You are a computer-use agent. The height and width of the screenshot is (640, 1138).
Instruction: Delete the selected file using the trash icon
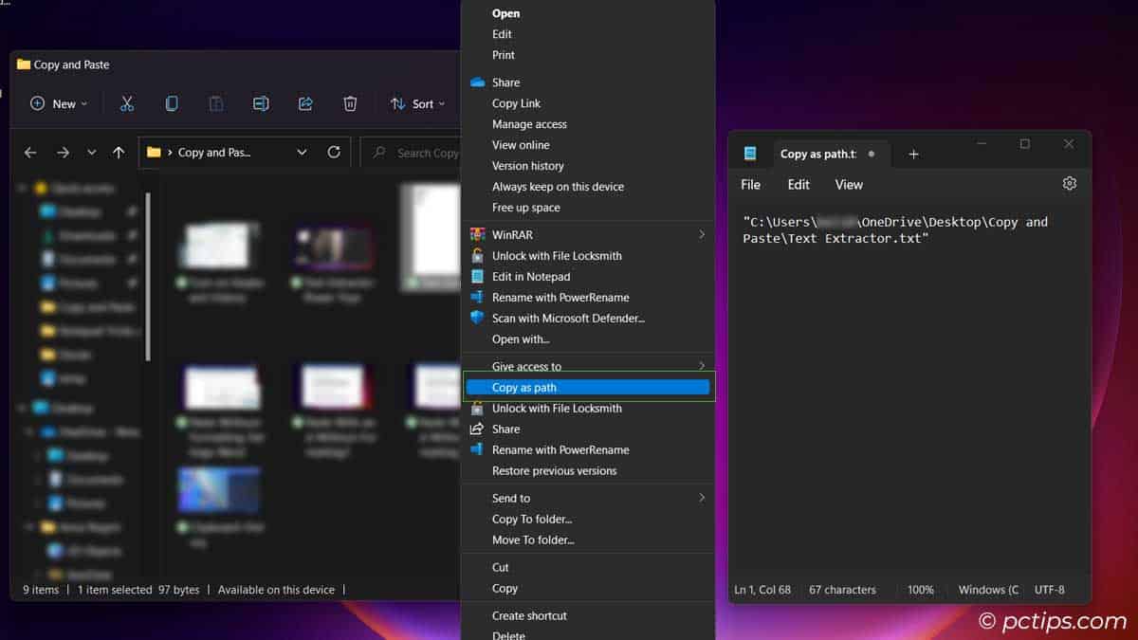point(350,103)
